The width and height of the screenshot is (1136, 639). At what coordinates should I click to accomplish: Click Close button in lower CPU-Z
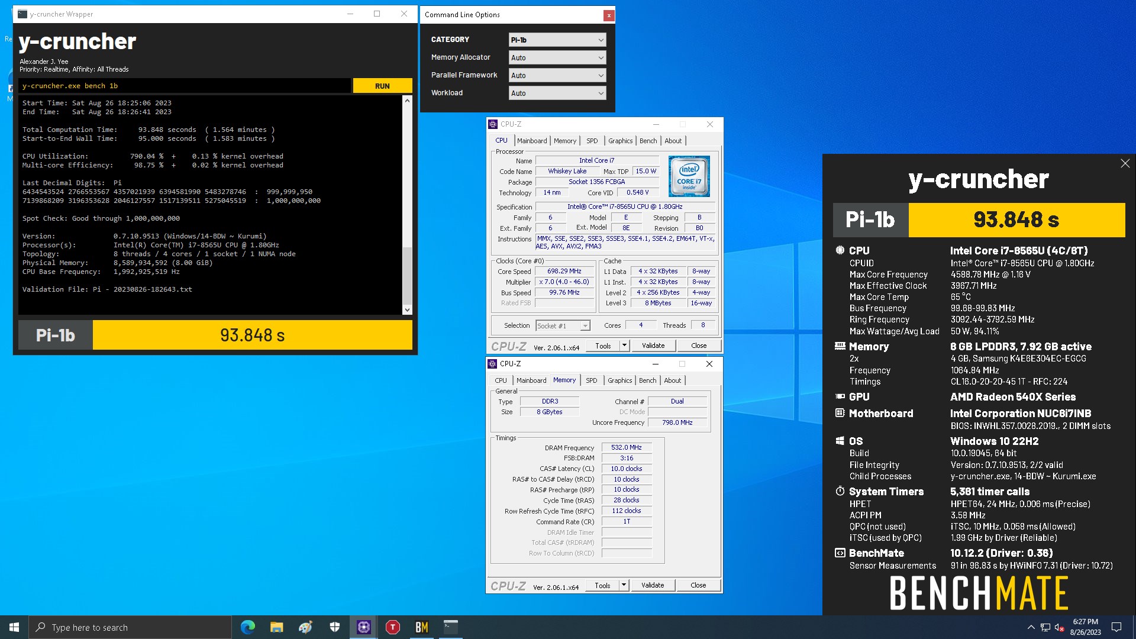pyautogui.click(x=698, y=585)
